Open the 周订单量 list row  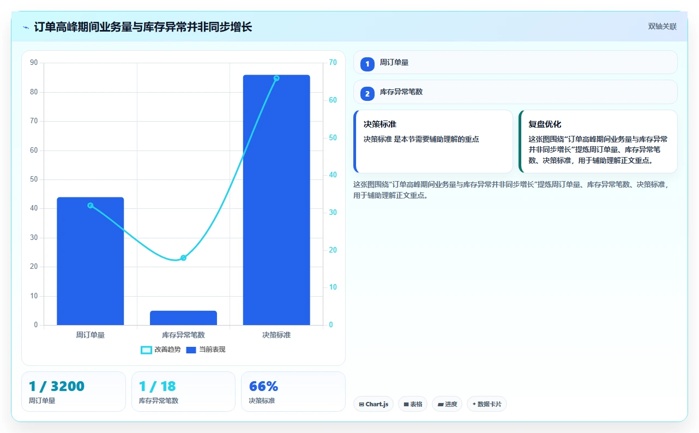pyautogui.click(x=515, y=62)
